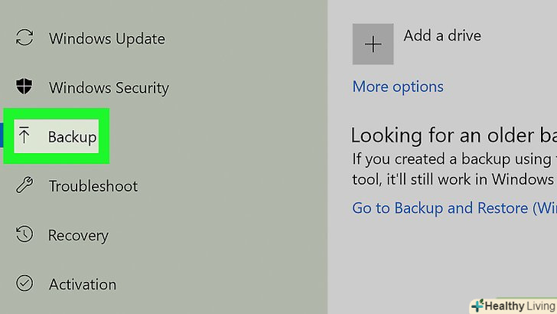Open the Windows Update settings page
This screenshot has height=314, width=557.
[106, 38]
